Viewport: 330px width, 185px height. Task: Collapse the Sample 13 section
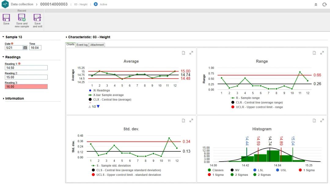point(3,37)
